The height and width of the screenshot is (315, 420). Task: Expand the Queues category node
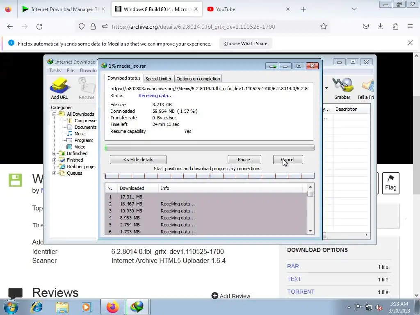tap(54, 173)
